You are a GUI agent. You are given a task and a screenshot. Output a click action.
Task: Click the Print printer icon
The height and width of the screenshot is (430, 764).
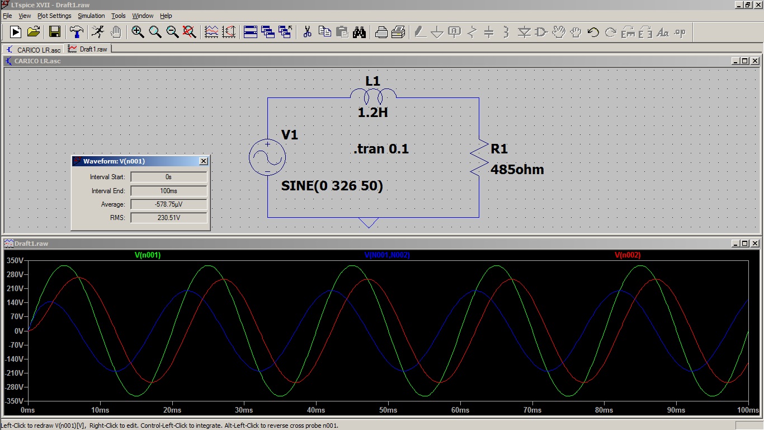click(381, 32)
